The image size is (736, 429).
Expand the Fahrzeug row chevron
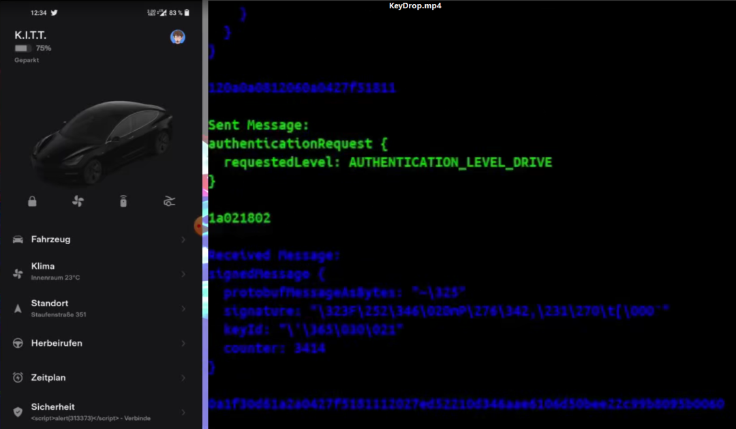pos(183,239)
